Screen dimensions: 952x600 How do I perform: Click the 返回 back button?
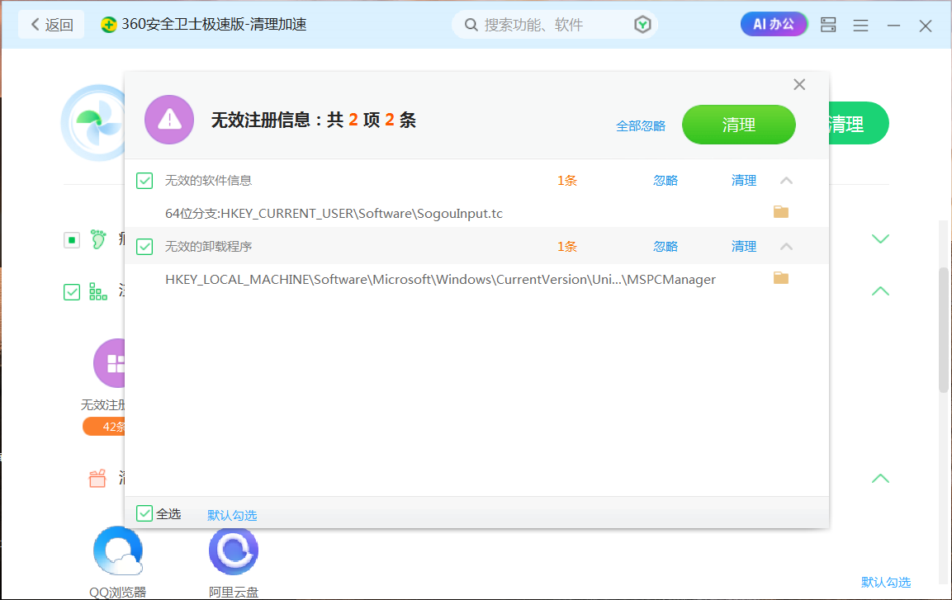point(52,25)
